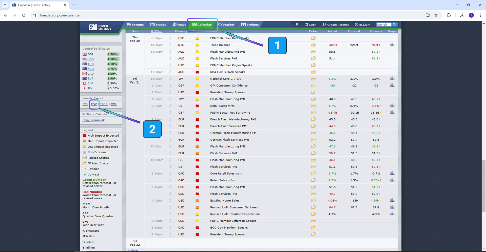Click the -20.1B forecast value
486x252 pixels.
click(354, 113)
